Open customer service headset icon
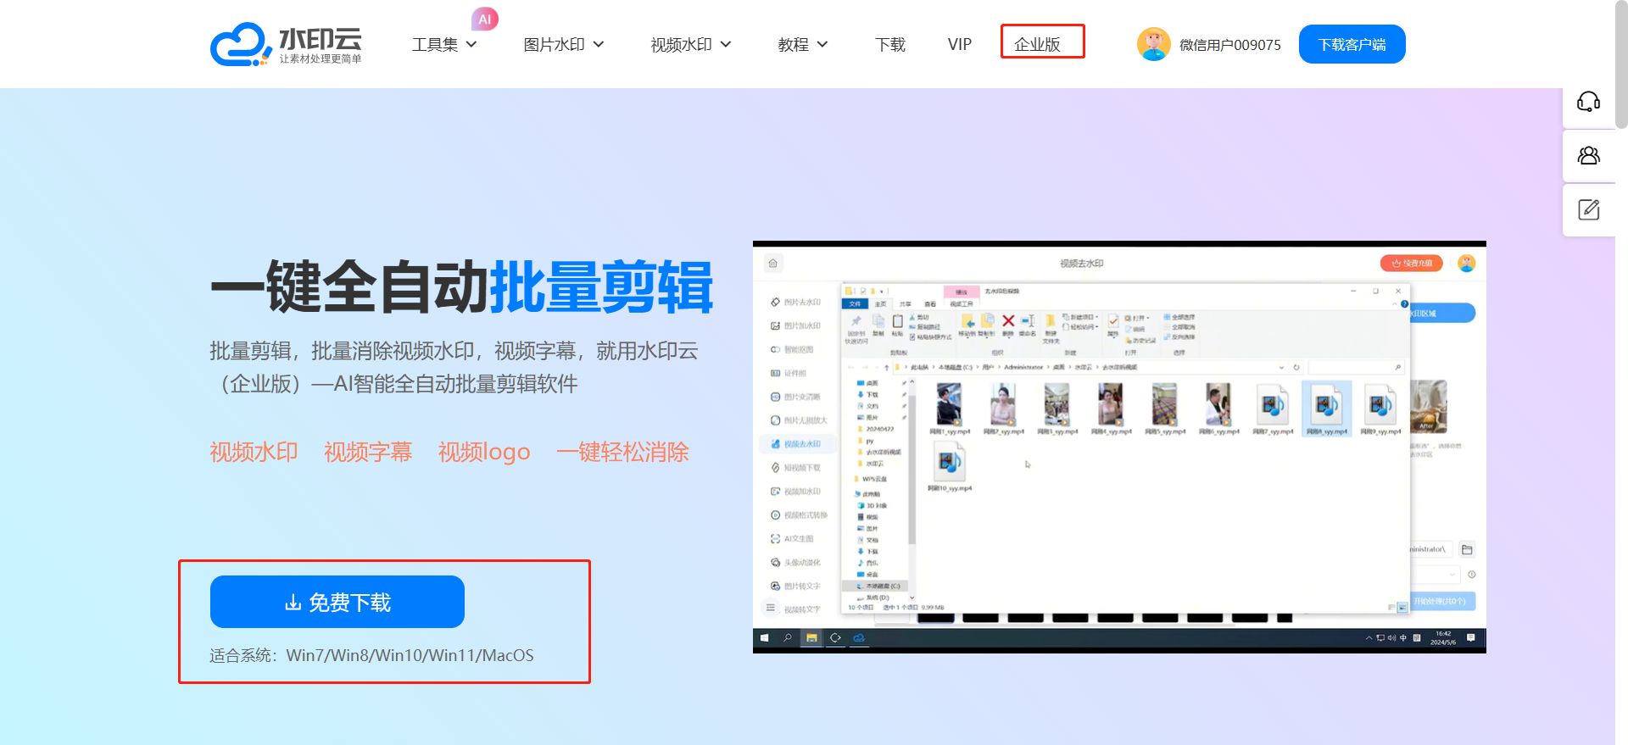This screenshot has width=1628, height=745. [1589, 102]
